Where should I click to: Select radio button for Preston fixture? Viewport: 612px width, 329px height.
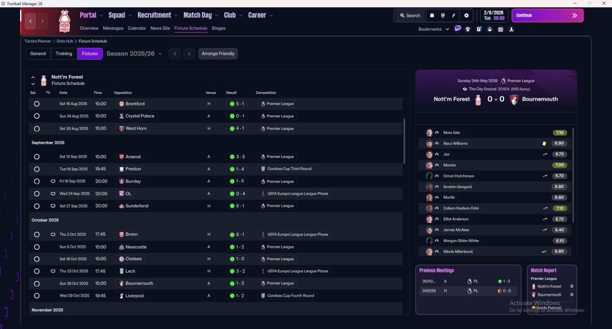[37, 169]
